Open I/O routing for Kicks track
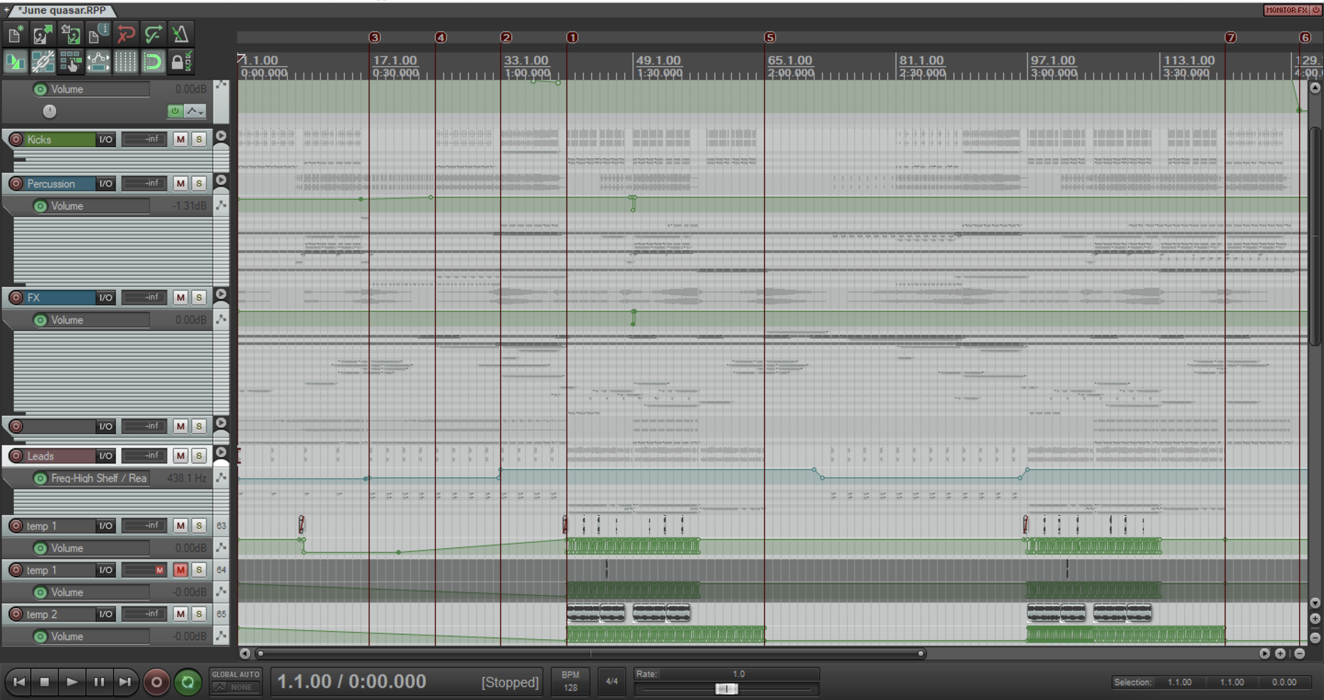This screenshot has width=1324, height=700. 105,139
